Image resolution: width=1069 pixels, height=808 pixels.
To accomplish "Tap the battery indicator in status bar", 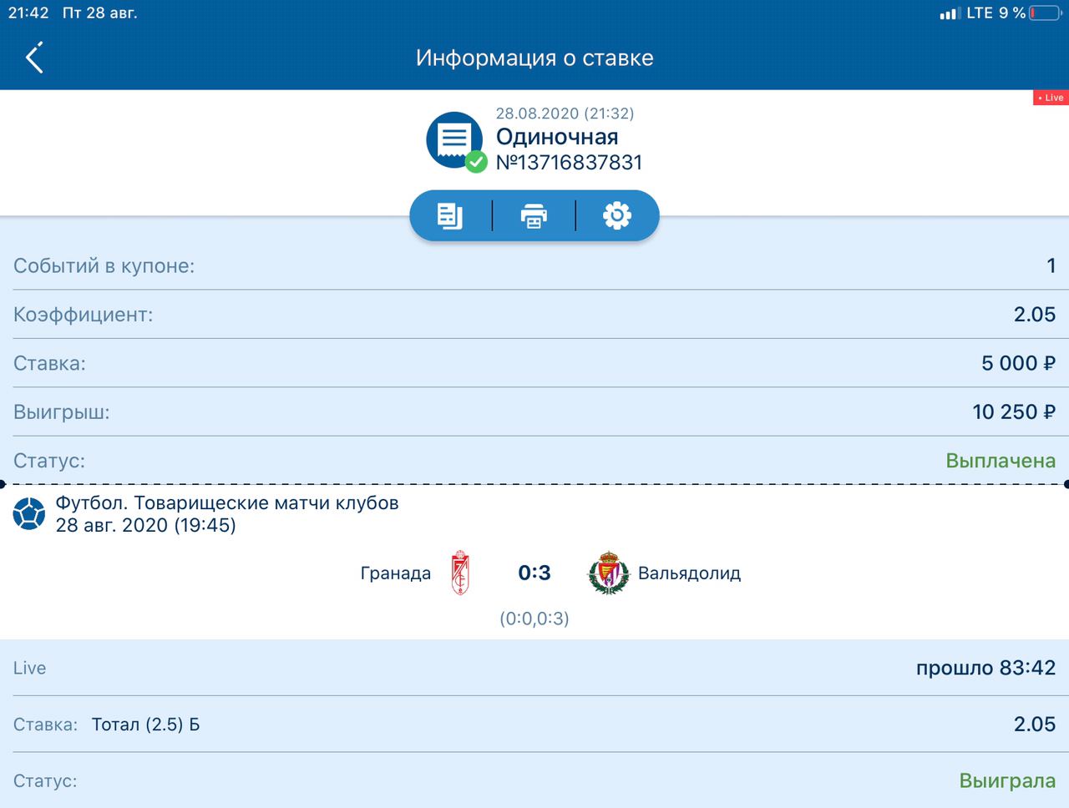I will coord(1046,13).
